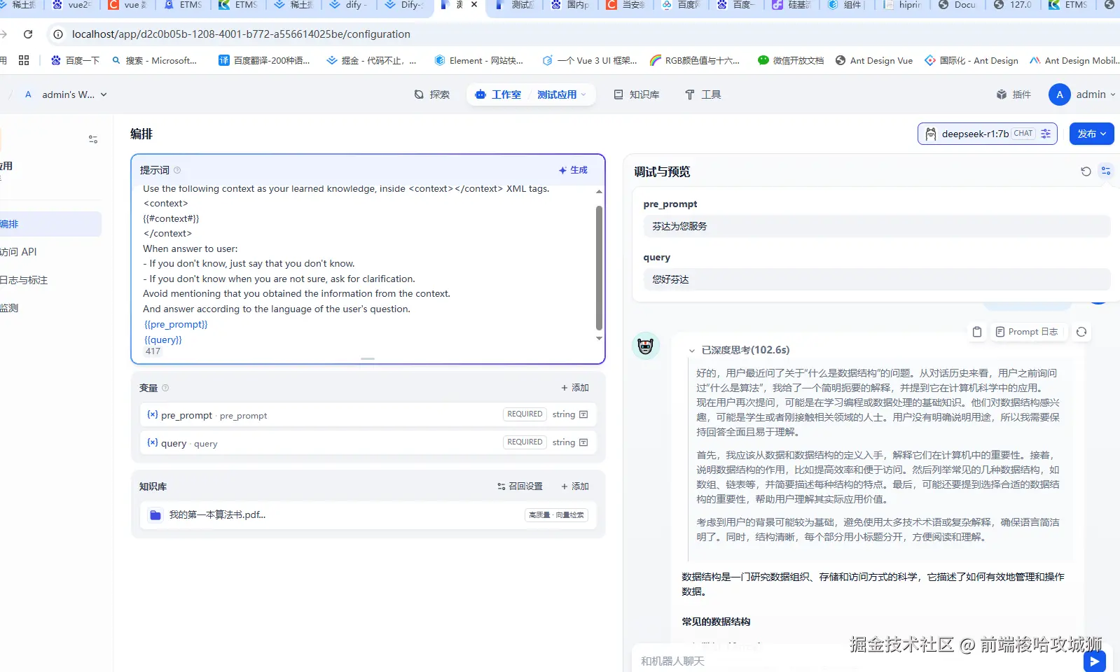Collapse the left sidebar toggle icon
This screenshot has width=1120, height=672.
pos(93,139)
